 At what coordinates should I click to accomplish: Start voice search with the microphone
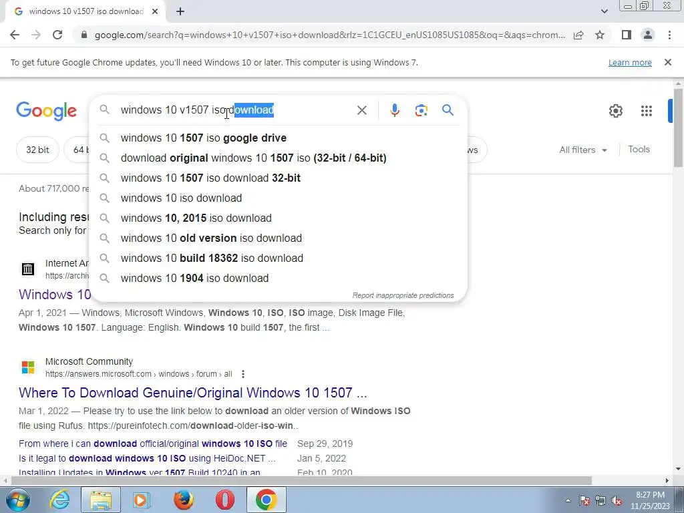(x=394, y=110)
